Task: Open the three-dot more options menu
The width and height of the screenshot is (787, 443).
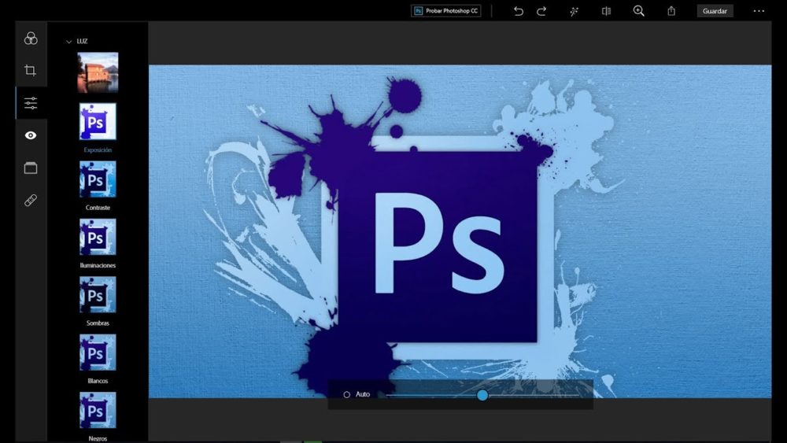Action: point(759,11)
